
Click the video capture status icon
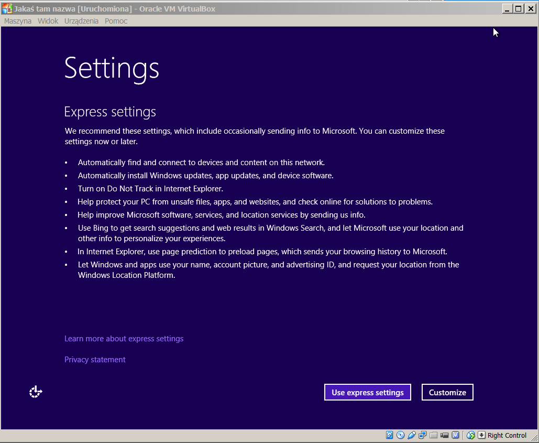pyautogui.click(x=445, y=435)
